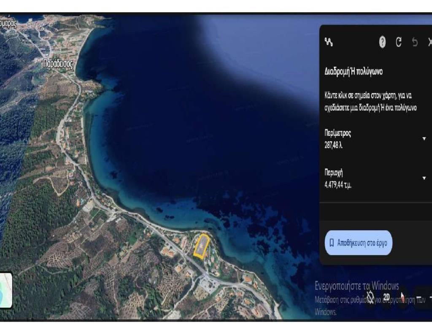The height and width of the screenshot is (324, 432).
Task: Click the path measurement tool icon
Action: [x=329, y=42]
